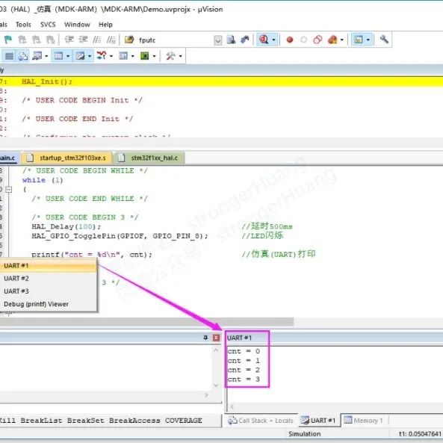Switch to main.c editor tab

coord(9,158)
